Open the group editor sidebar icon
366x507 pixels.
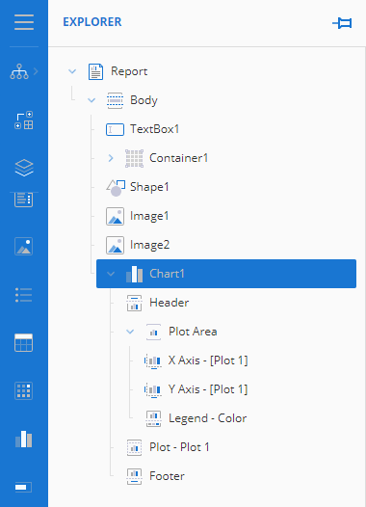(x=24, y=120)
